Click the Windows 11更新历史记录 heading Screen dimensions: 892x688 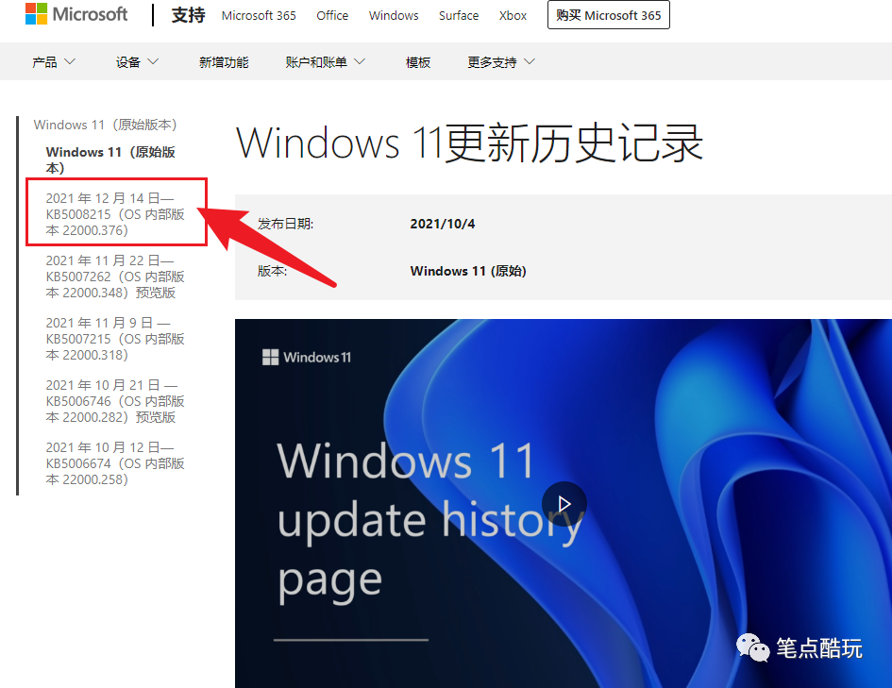point(470,143)
